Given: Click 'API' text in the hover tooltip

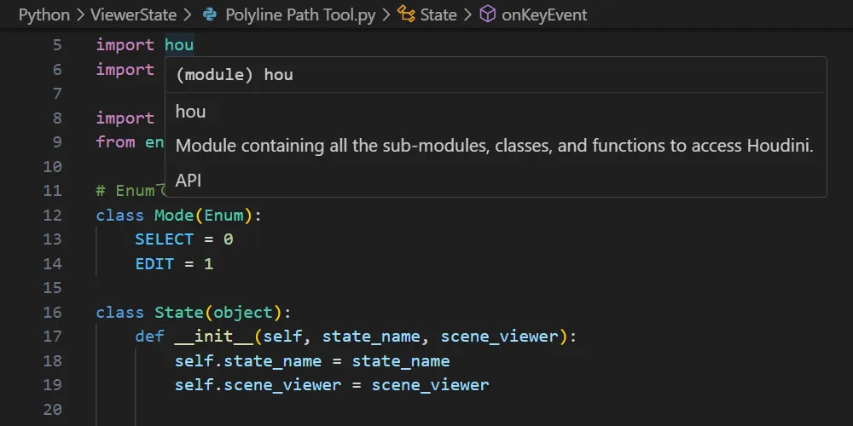Looking at the screenshot, I should (189, 181).
